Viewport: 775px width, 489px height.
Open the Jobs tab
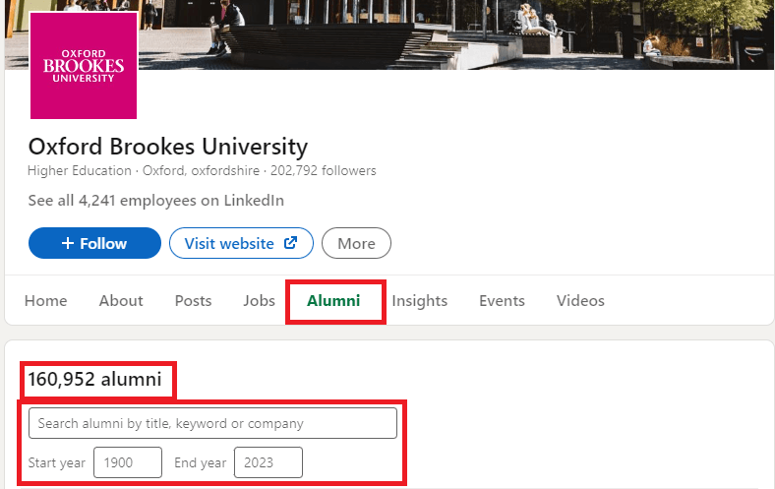tap(259, 301)
